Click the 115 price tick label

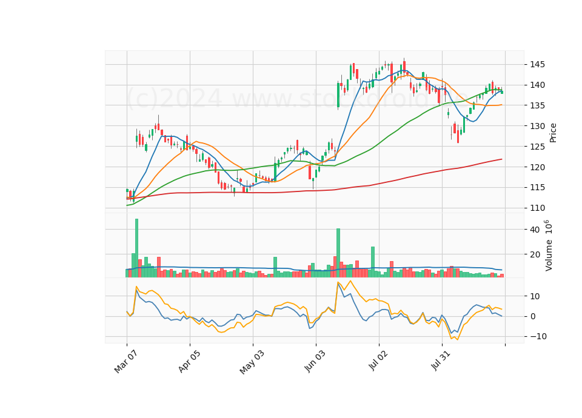[x=537, y=188]
